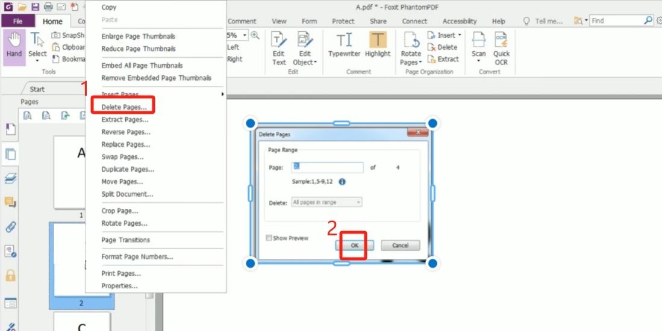
Task: Select the Hand tool
Action: pyautogui.click(x=14, y=45)
